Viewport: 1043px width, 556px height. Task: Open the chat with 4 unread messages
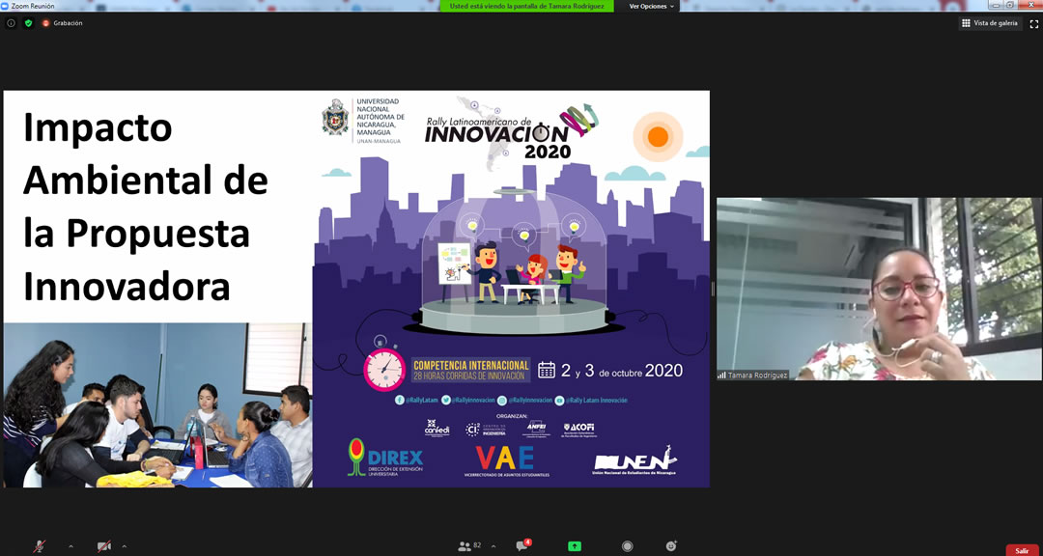point(522,545)
